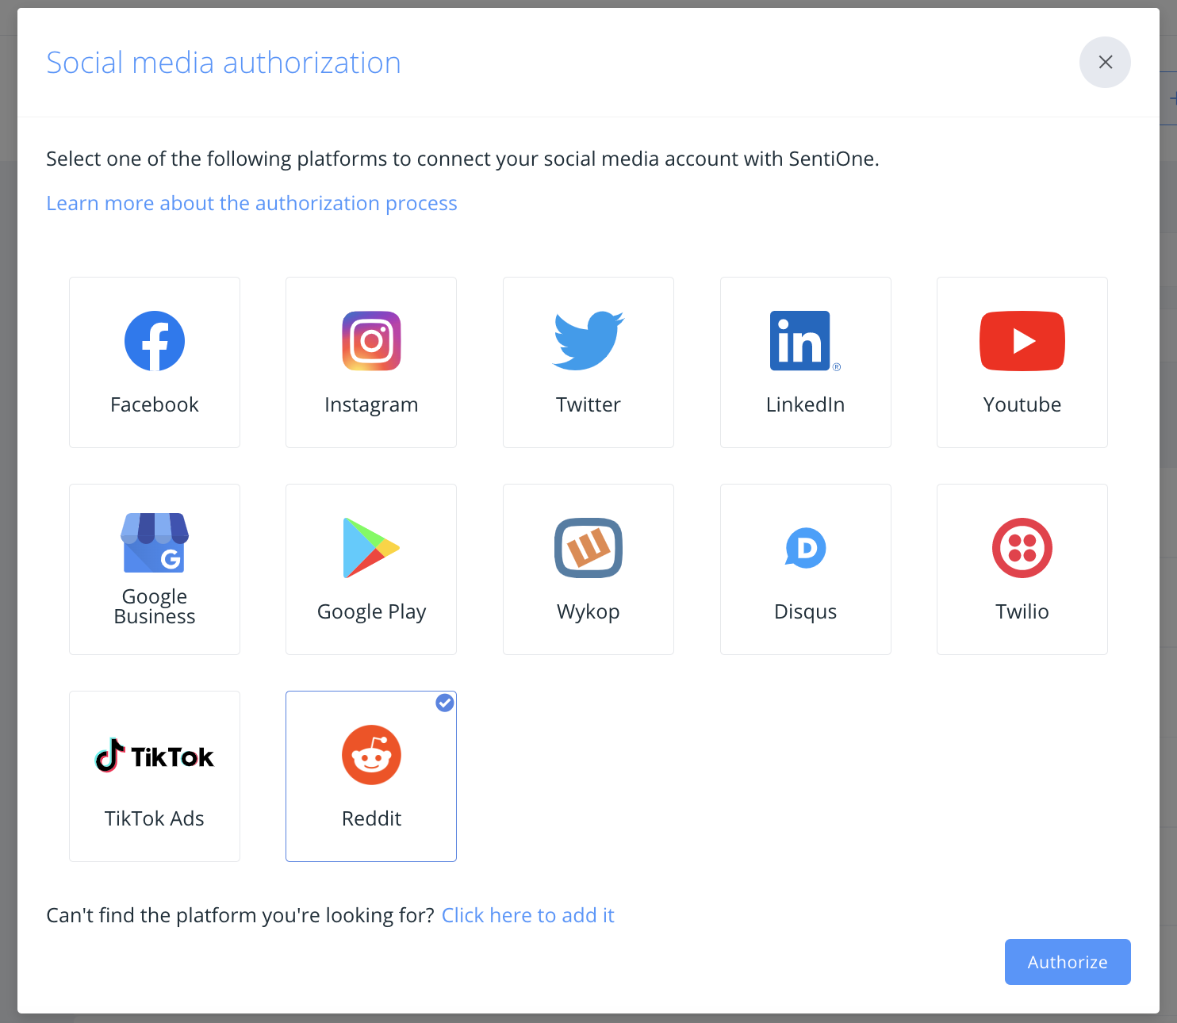The height and width of the screenshot is (1023, 1177).
Task: Click the Google Business label text
Action: (155, 607)
